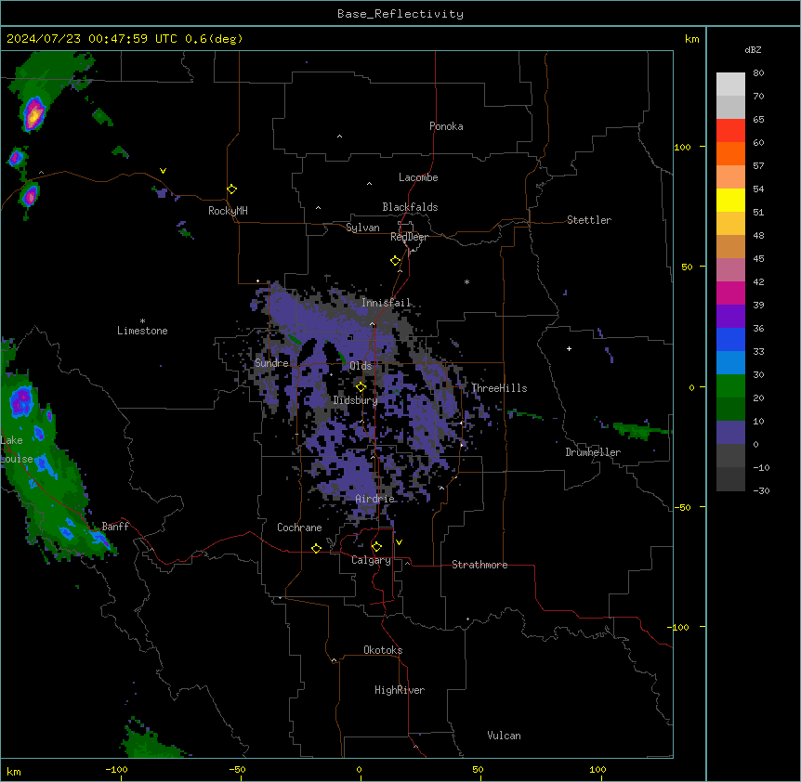Viewport: 801px width, 782px height.
Task: Click the 100 tick label on the right axis
Action: [x=682, y=147]
